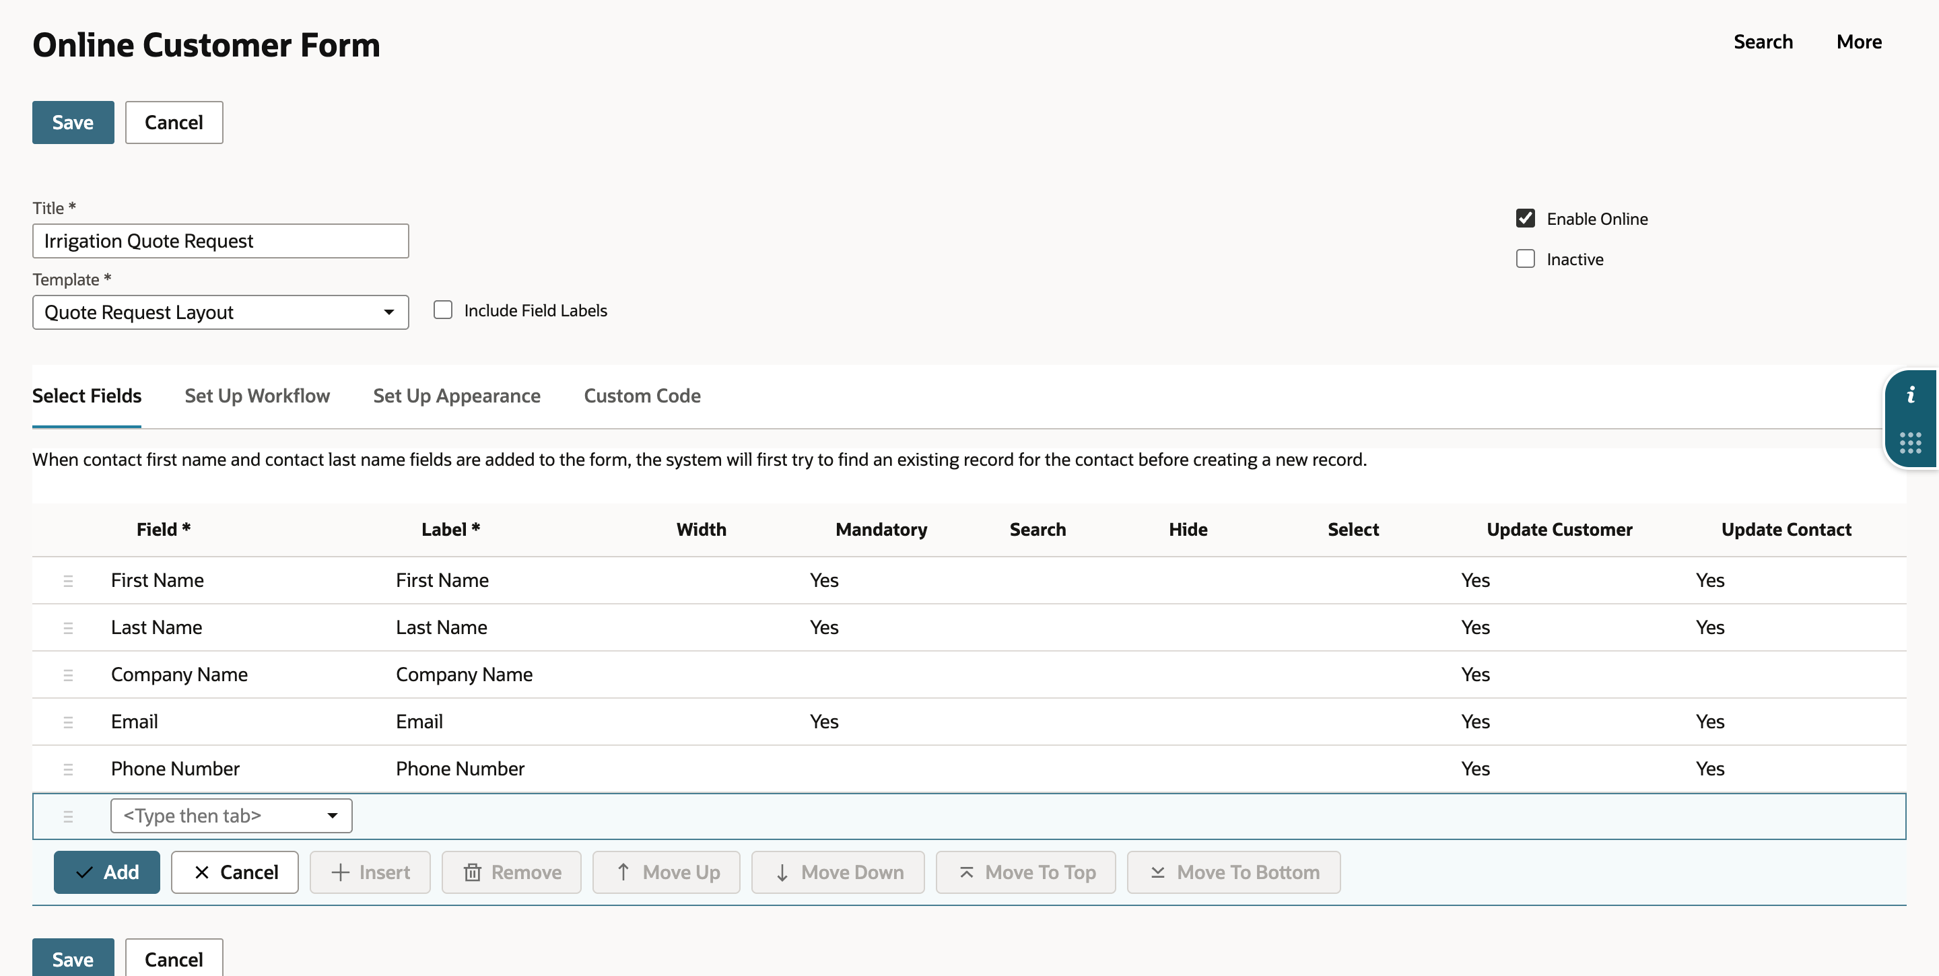Image resolution: width=1939 pixels, height=976 pixels.
Task: Open the grid dots icon on the side panel
Action: pos(1911,442)
